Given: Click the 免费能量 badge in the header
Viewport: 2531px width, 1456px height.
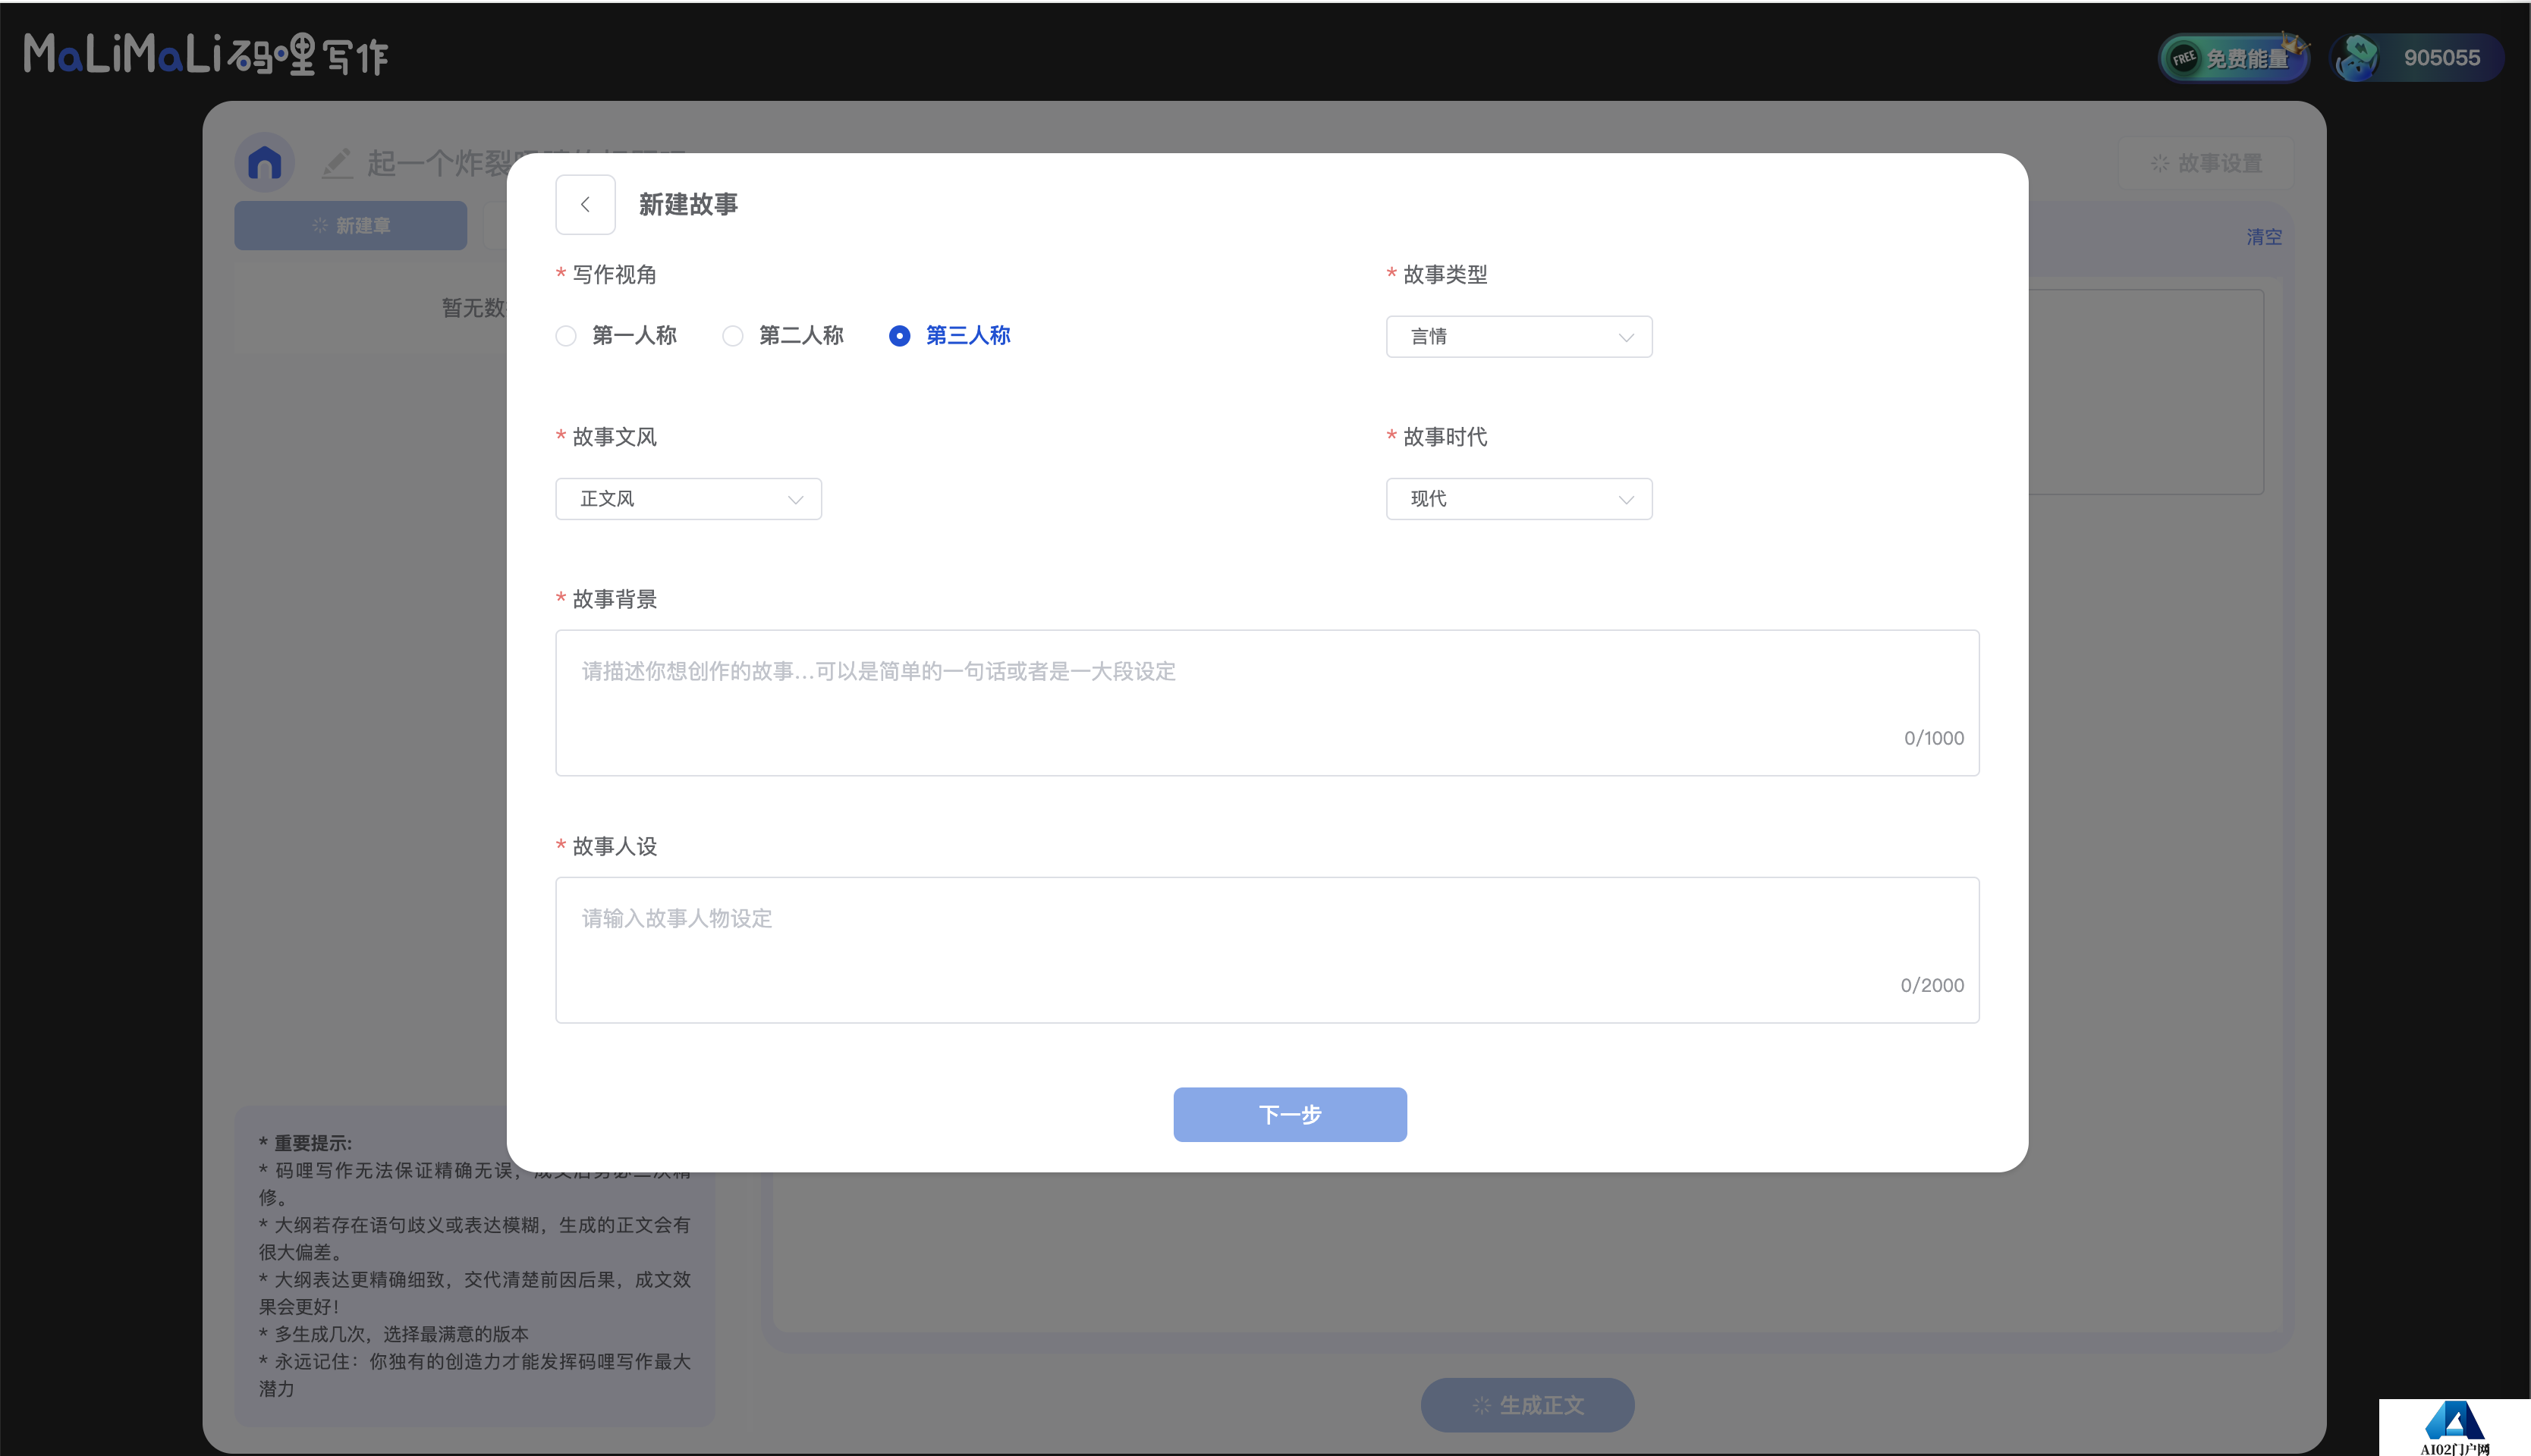Looking at the screenshot, I should 2234,58.
